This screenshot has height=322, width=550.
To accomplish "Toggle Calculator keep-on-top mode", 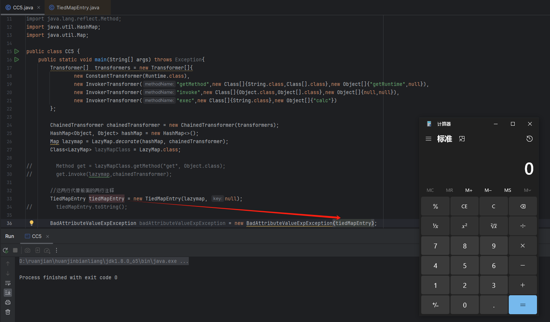I will pyautogui.click(x=462, y=139).
